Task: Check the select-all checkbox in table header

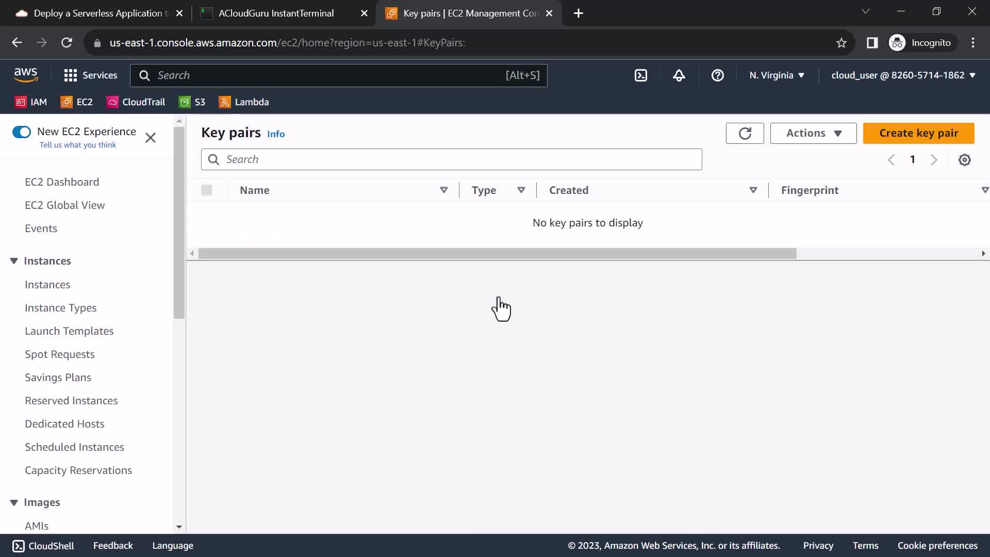Action: 207,190
